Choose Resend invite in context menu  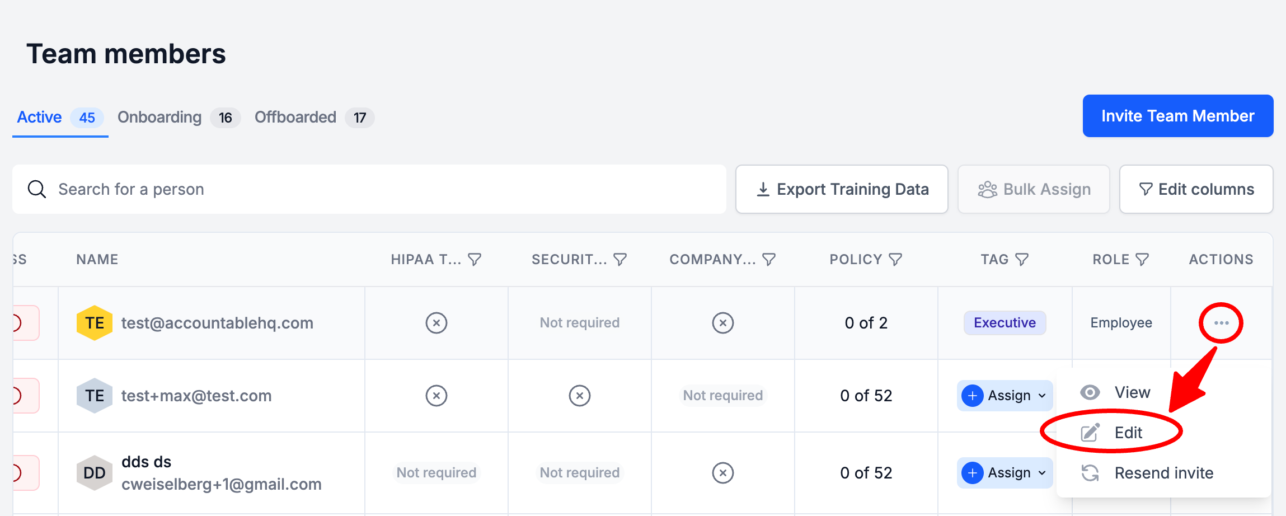pyautogui.click(x=1163, y=473)
